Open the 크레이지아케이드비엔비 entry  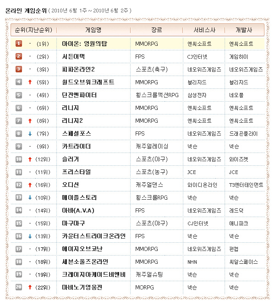pos(93,274)
